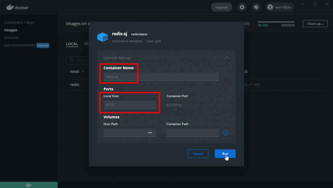Click the IN USE legend label
The width and height of the screenshot is (333, 188).
(x=263, y=25)
